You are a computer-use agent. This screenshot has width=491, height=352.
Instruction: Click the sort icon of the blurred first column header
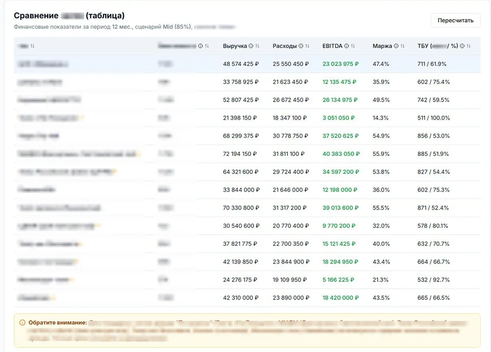[32, 46]
